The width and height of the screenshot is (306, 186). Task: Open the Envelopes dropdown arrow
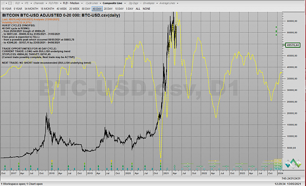point(157,3)
